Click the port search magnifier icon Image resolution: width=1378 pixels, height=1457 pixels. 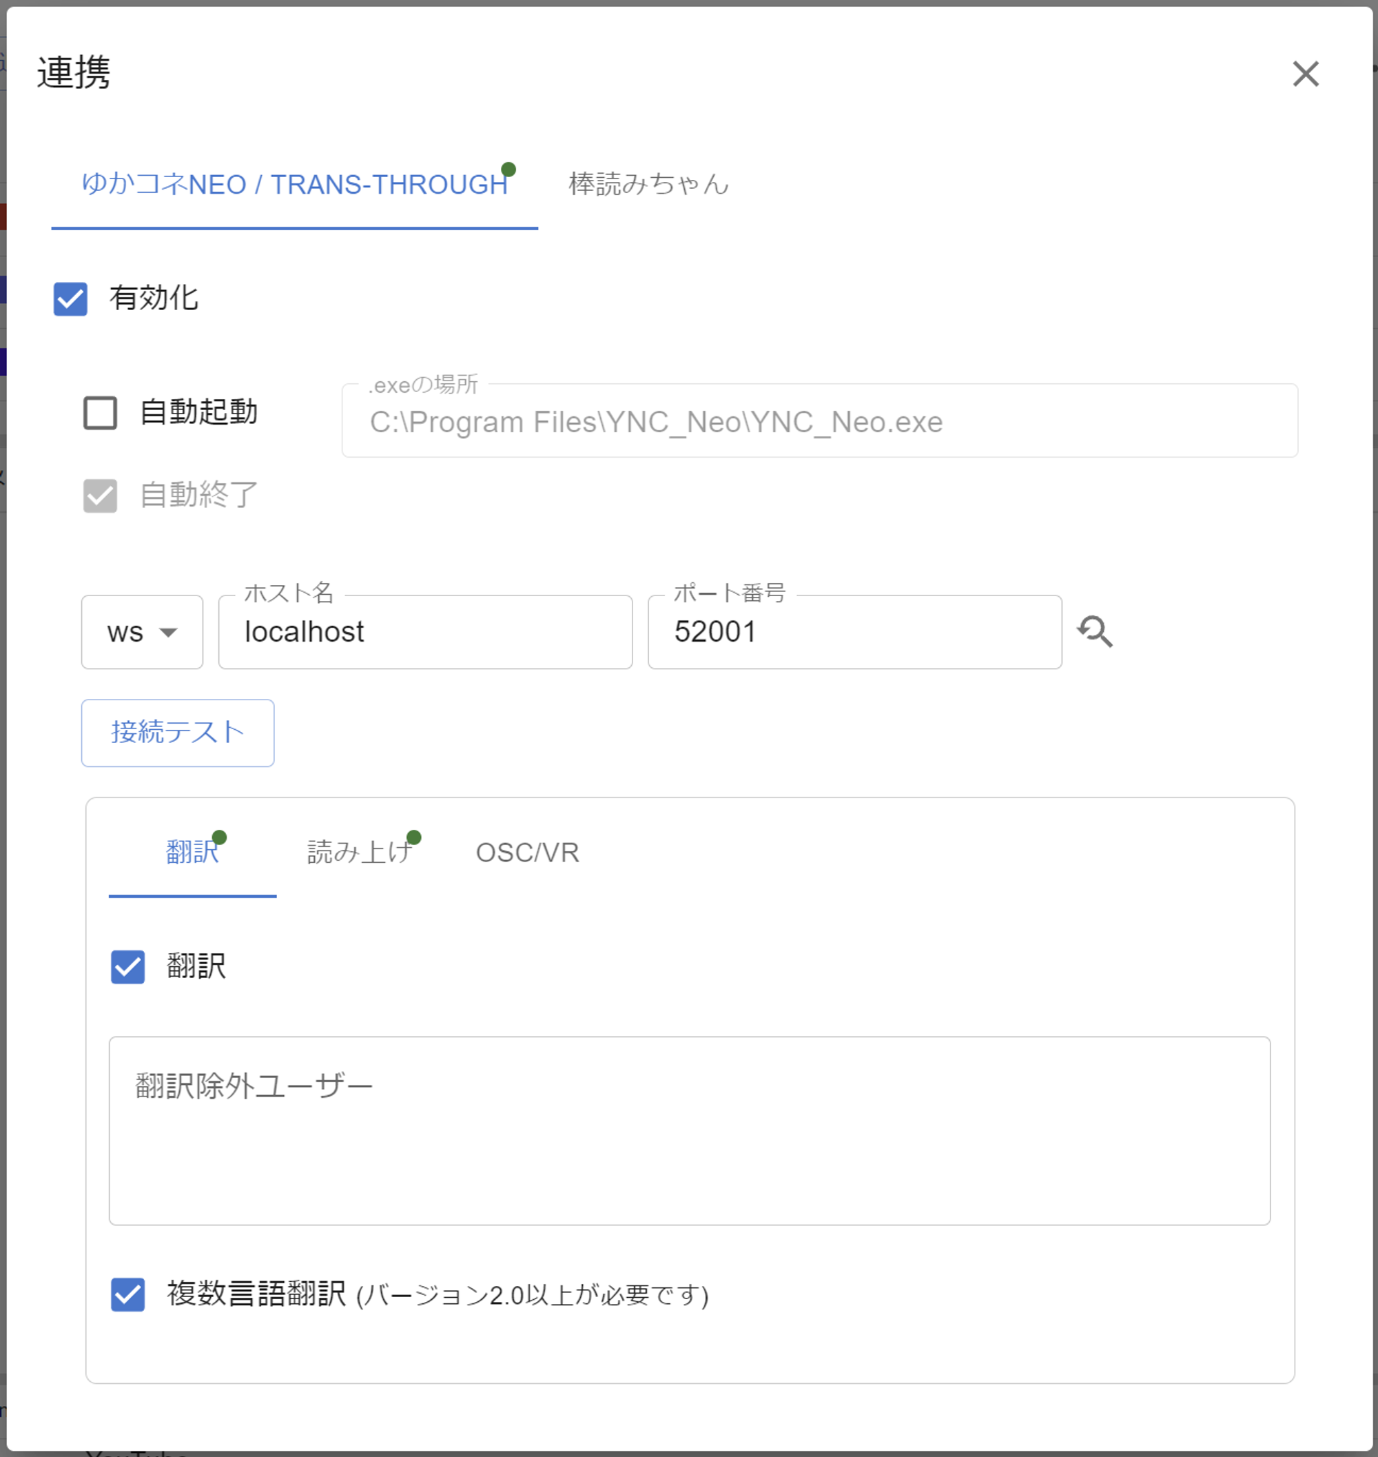(x=1094, y=632)
